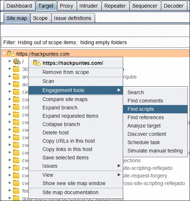190x201 pixels.
Task: Open the Scope sub-tab
Action: click(40, 18)
